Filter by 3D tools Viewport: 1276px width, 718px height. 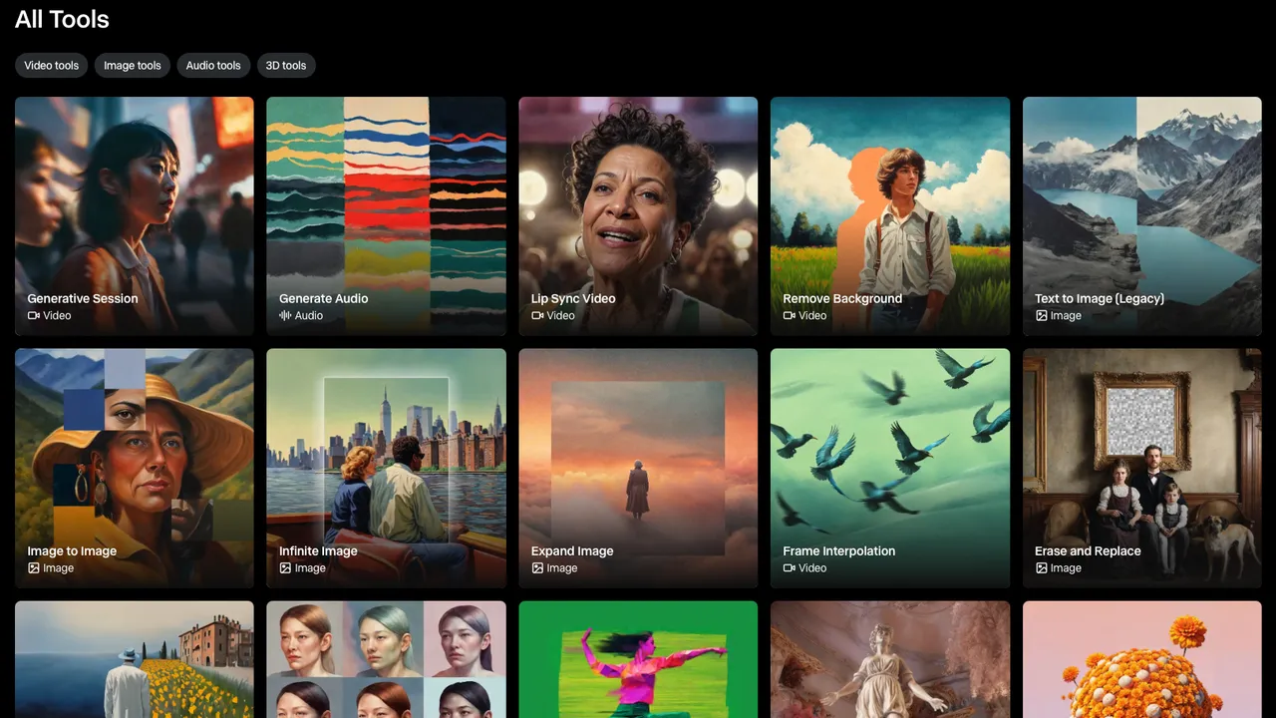click(286, 66)
